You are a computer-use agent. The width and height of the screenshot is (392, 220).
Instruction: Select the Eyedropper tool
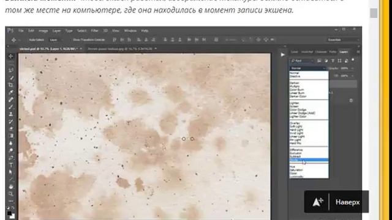(11, 92)
